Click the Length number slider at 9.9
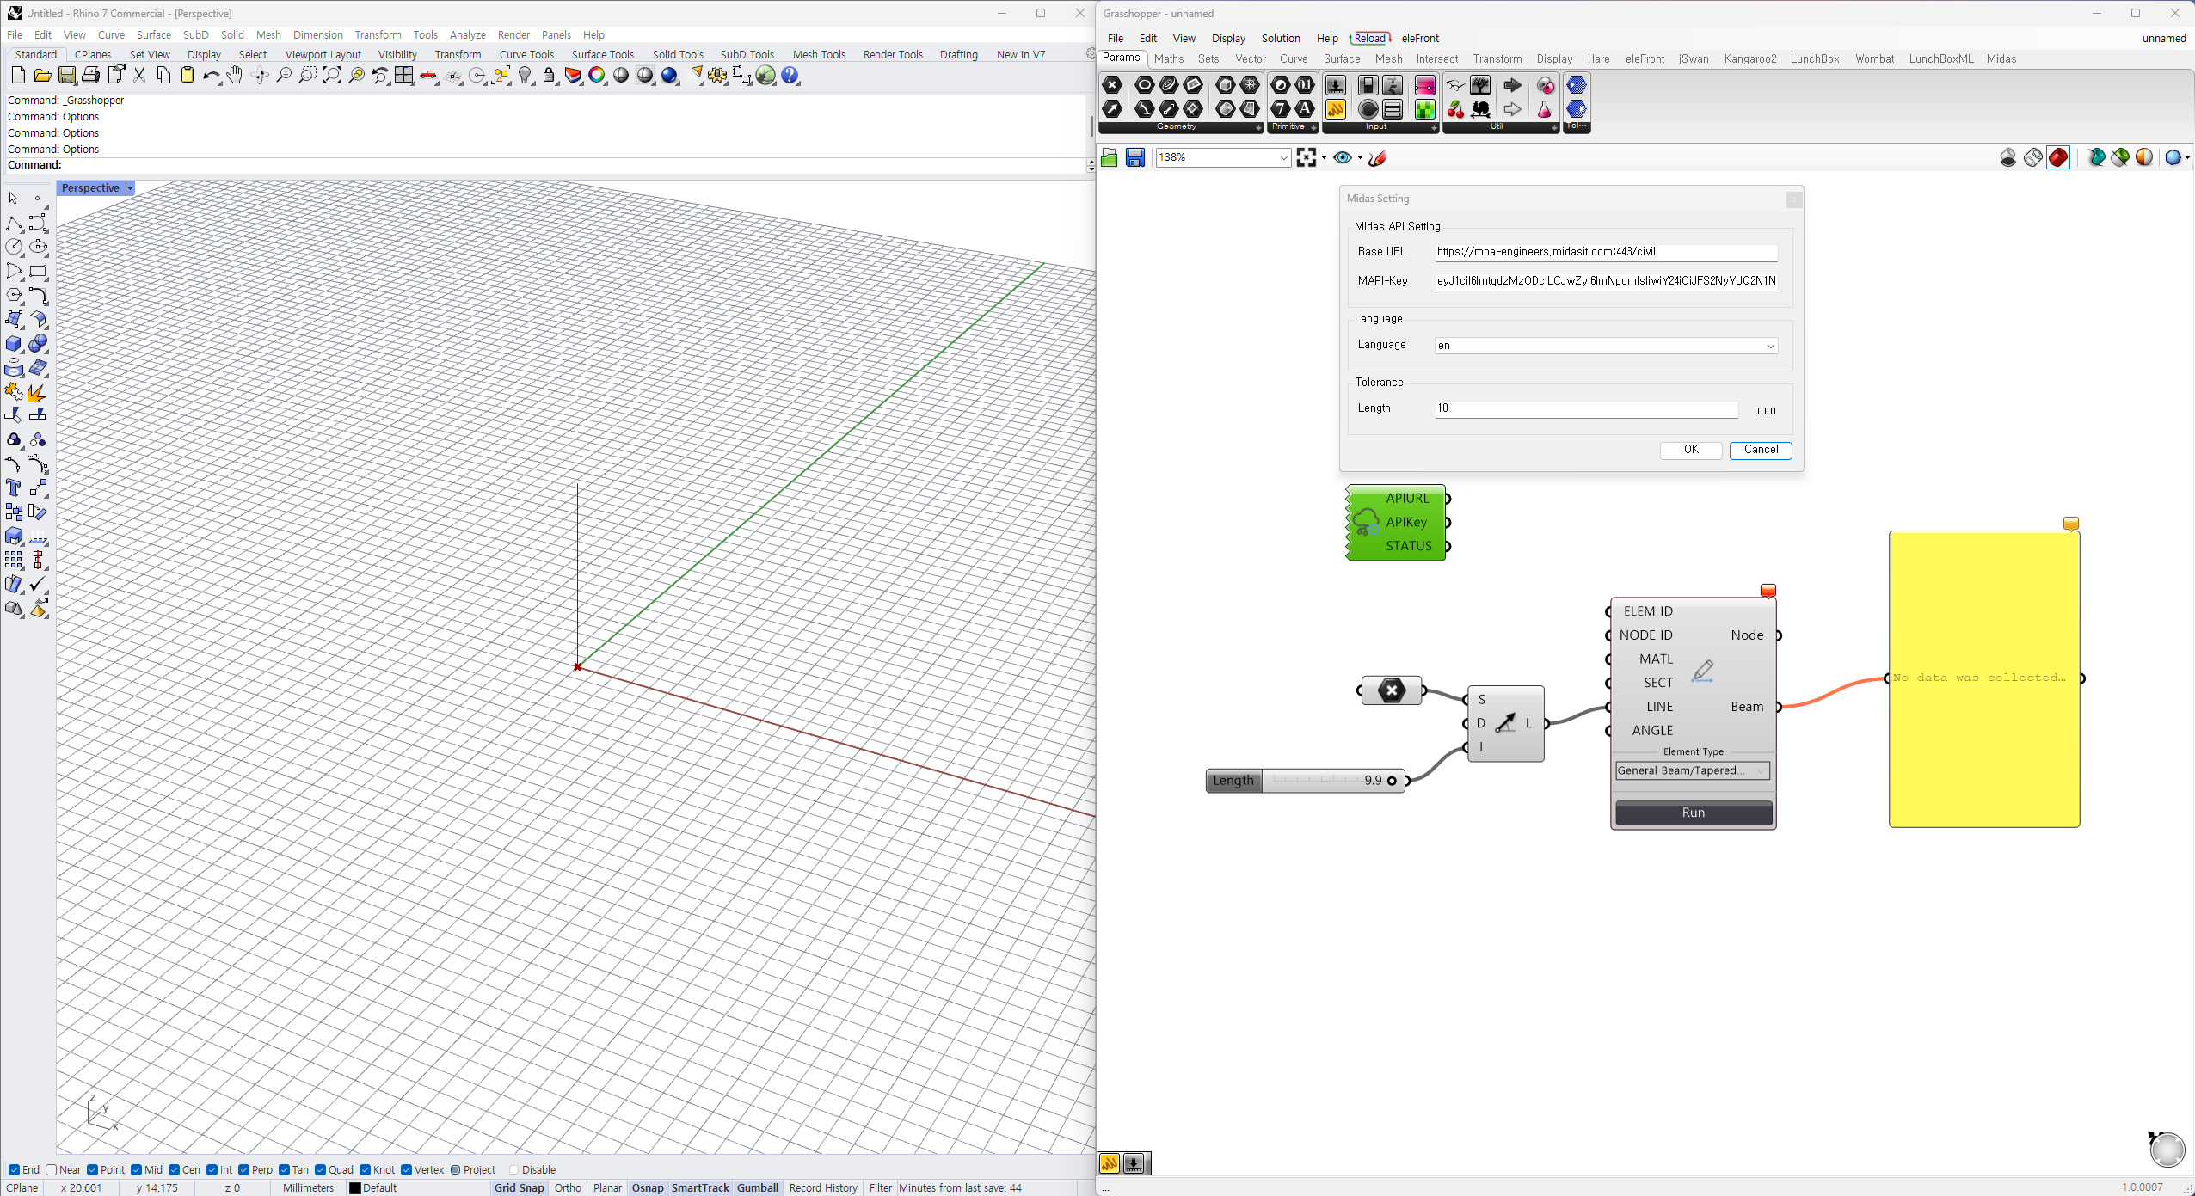Viewport: 2195px width, 1196px height. click(x=1305, y=781)
